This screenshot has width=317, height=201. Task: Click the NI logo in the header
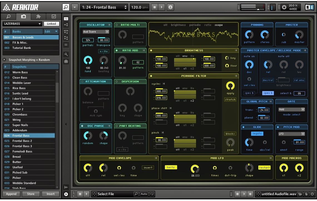pos(309,7)
